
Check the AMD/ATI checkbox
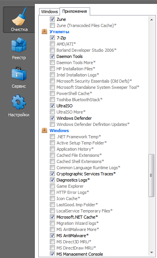tap(52, 44)
